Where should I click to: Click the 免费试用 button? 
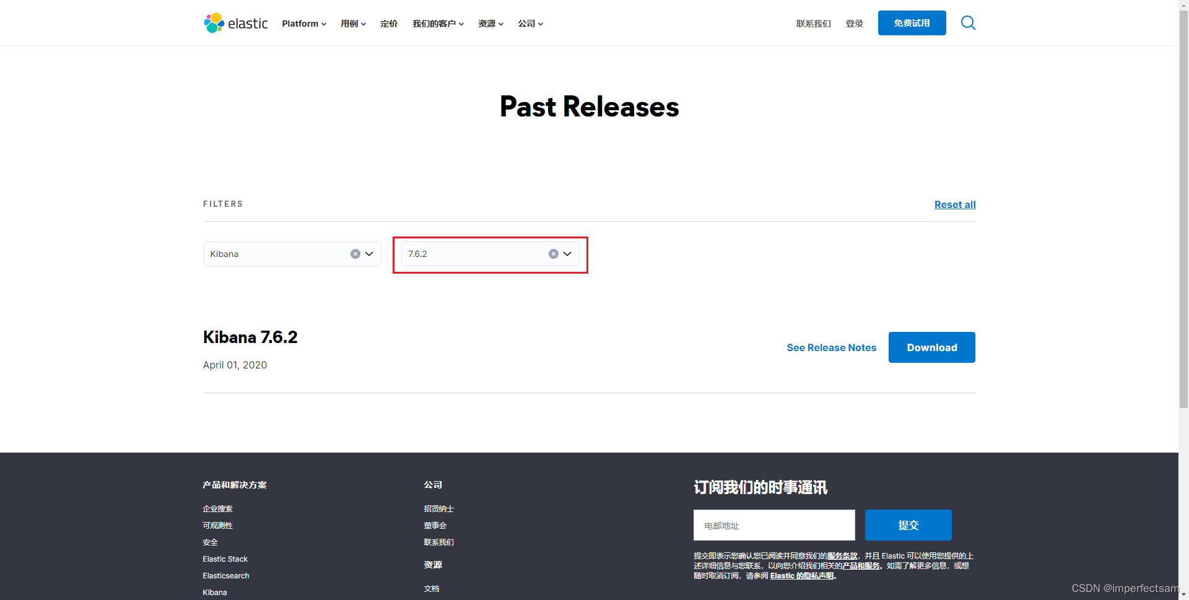pos(912,23)
